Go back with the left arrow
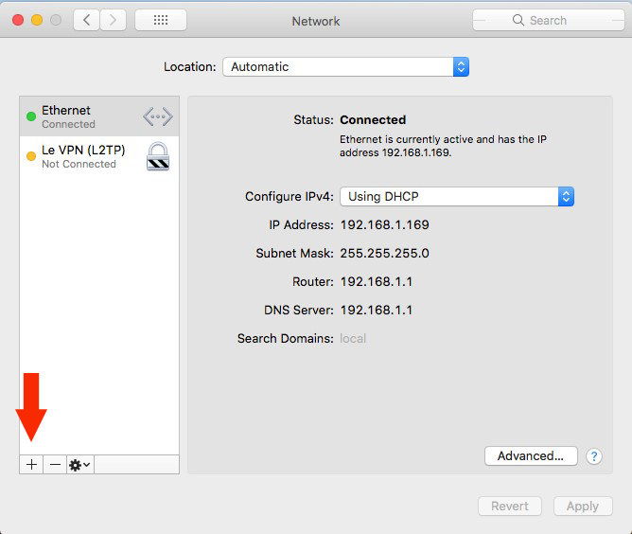This screenshot has height=534, width=632. (x=87, y=20)
